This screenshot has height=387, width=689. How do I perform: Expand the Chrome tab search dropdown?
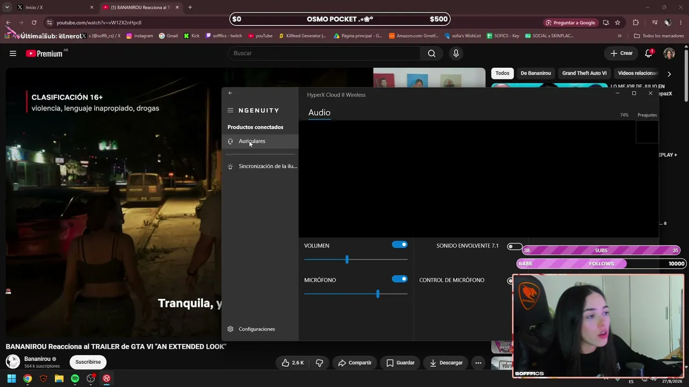pyautogui.click(x=6, y=8)
